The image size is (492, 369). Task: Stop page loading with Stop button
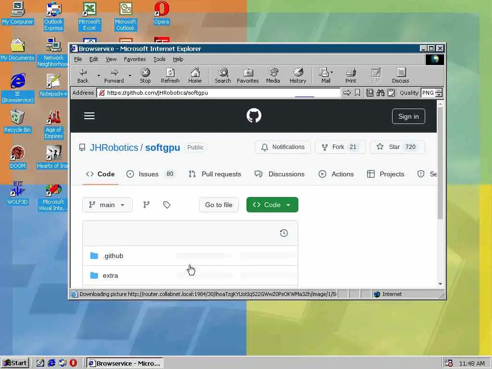click(x=145, y=76)
